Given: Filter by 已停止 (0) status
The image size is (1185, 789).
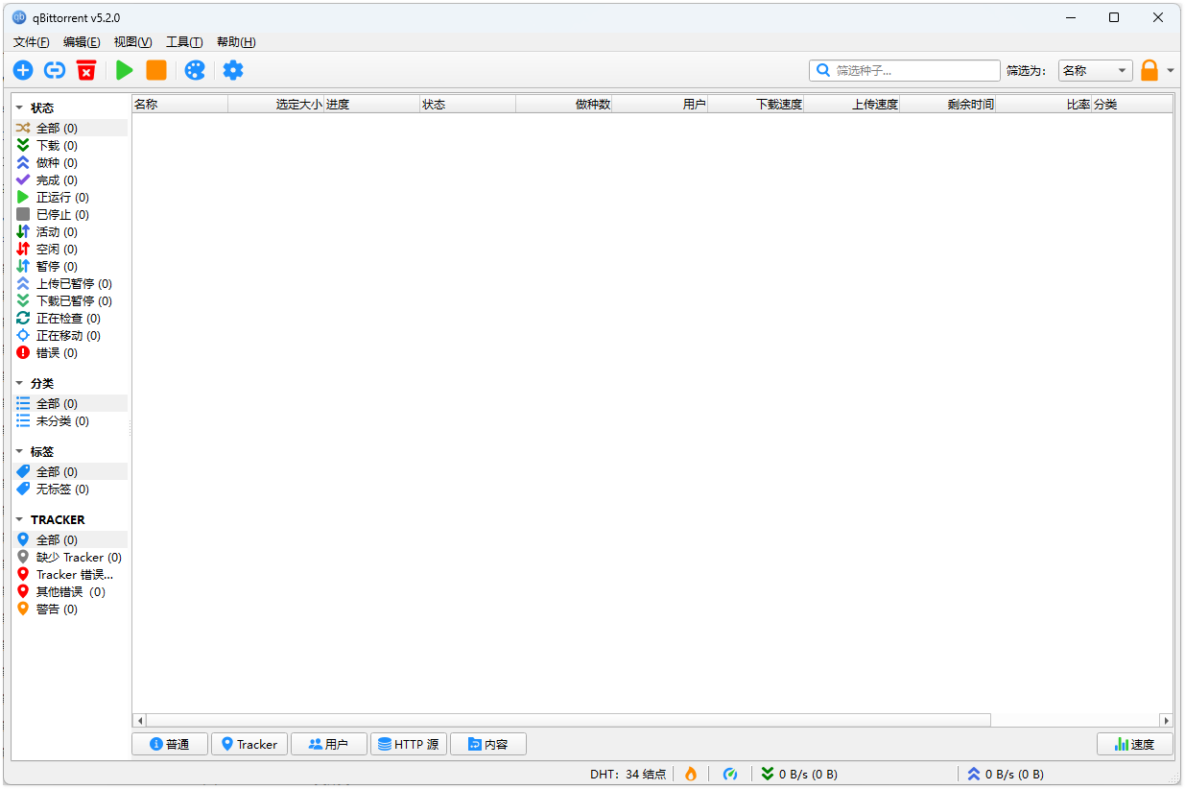Looking at the screenshot, I should pyautogui.click(x=70, y=214).
